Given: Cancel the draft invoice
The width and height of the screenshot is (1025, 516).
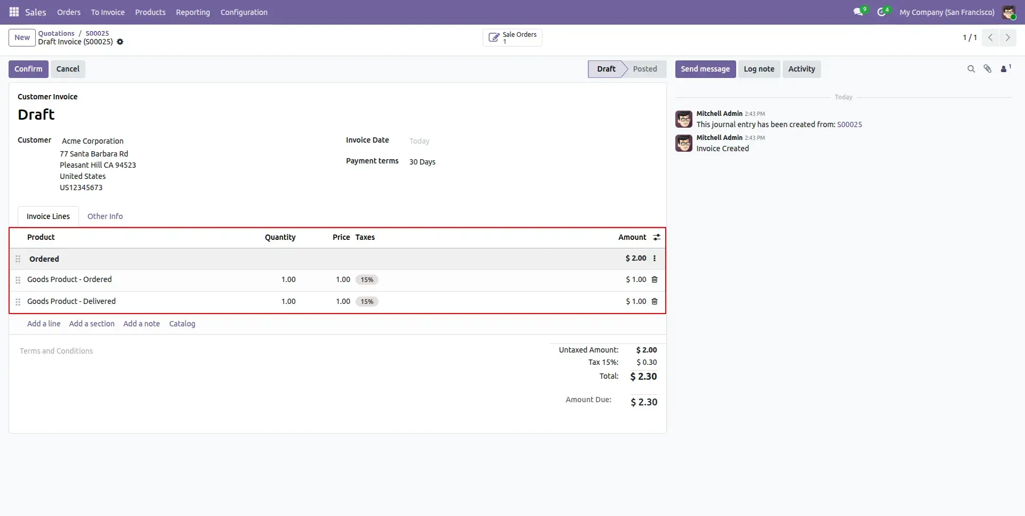Looking at the screenshot, I should (68, 69).
